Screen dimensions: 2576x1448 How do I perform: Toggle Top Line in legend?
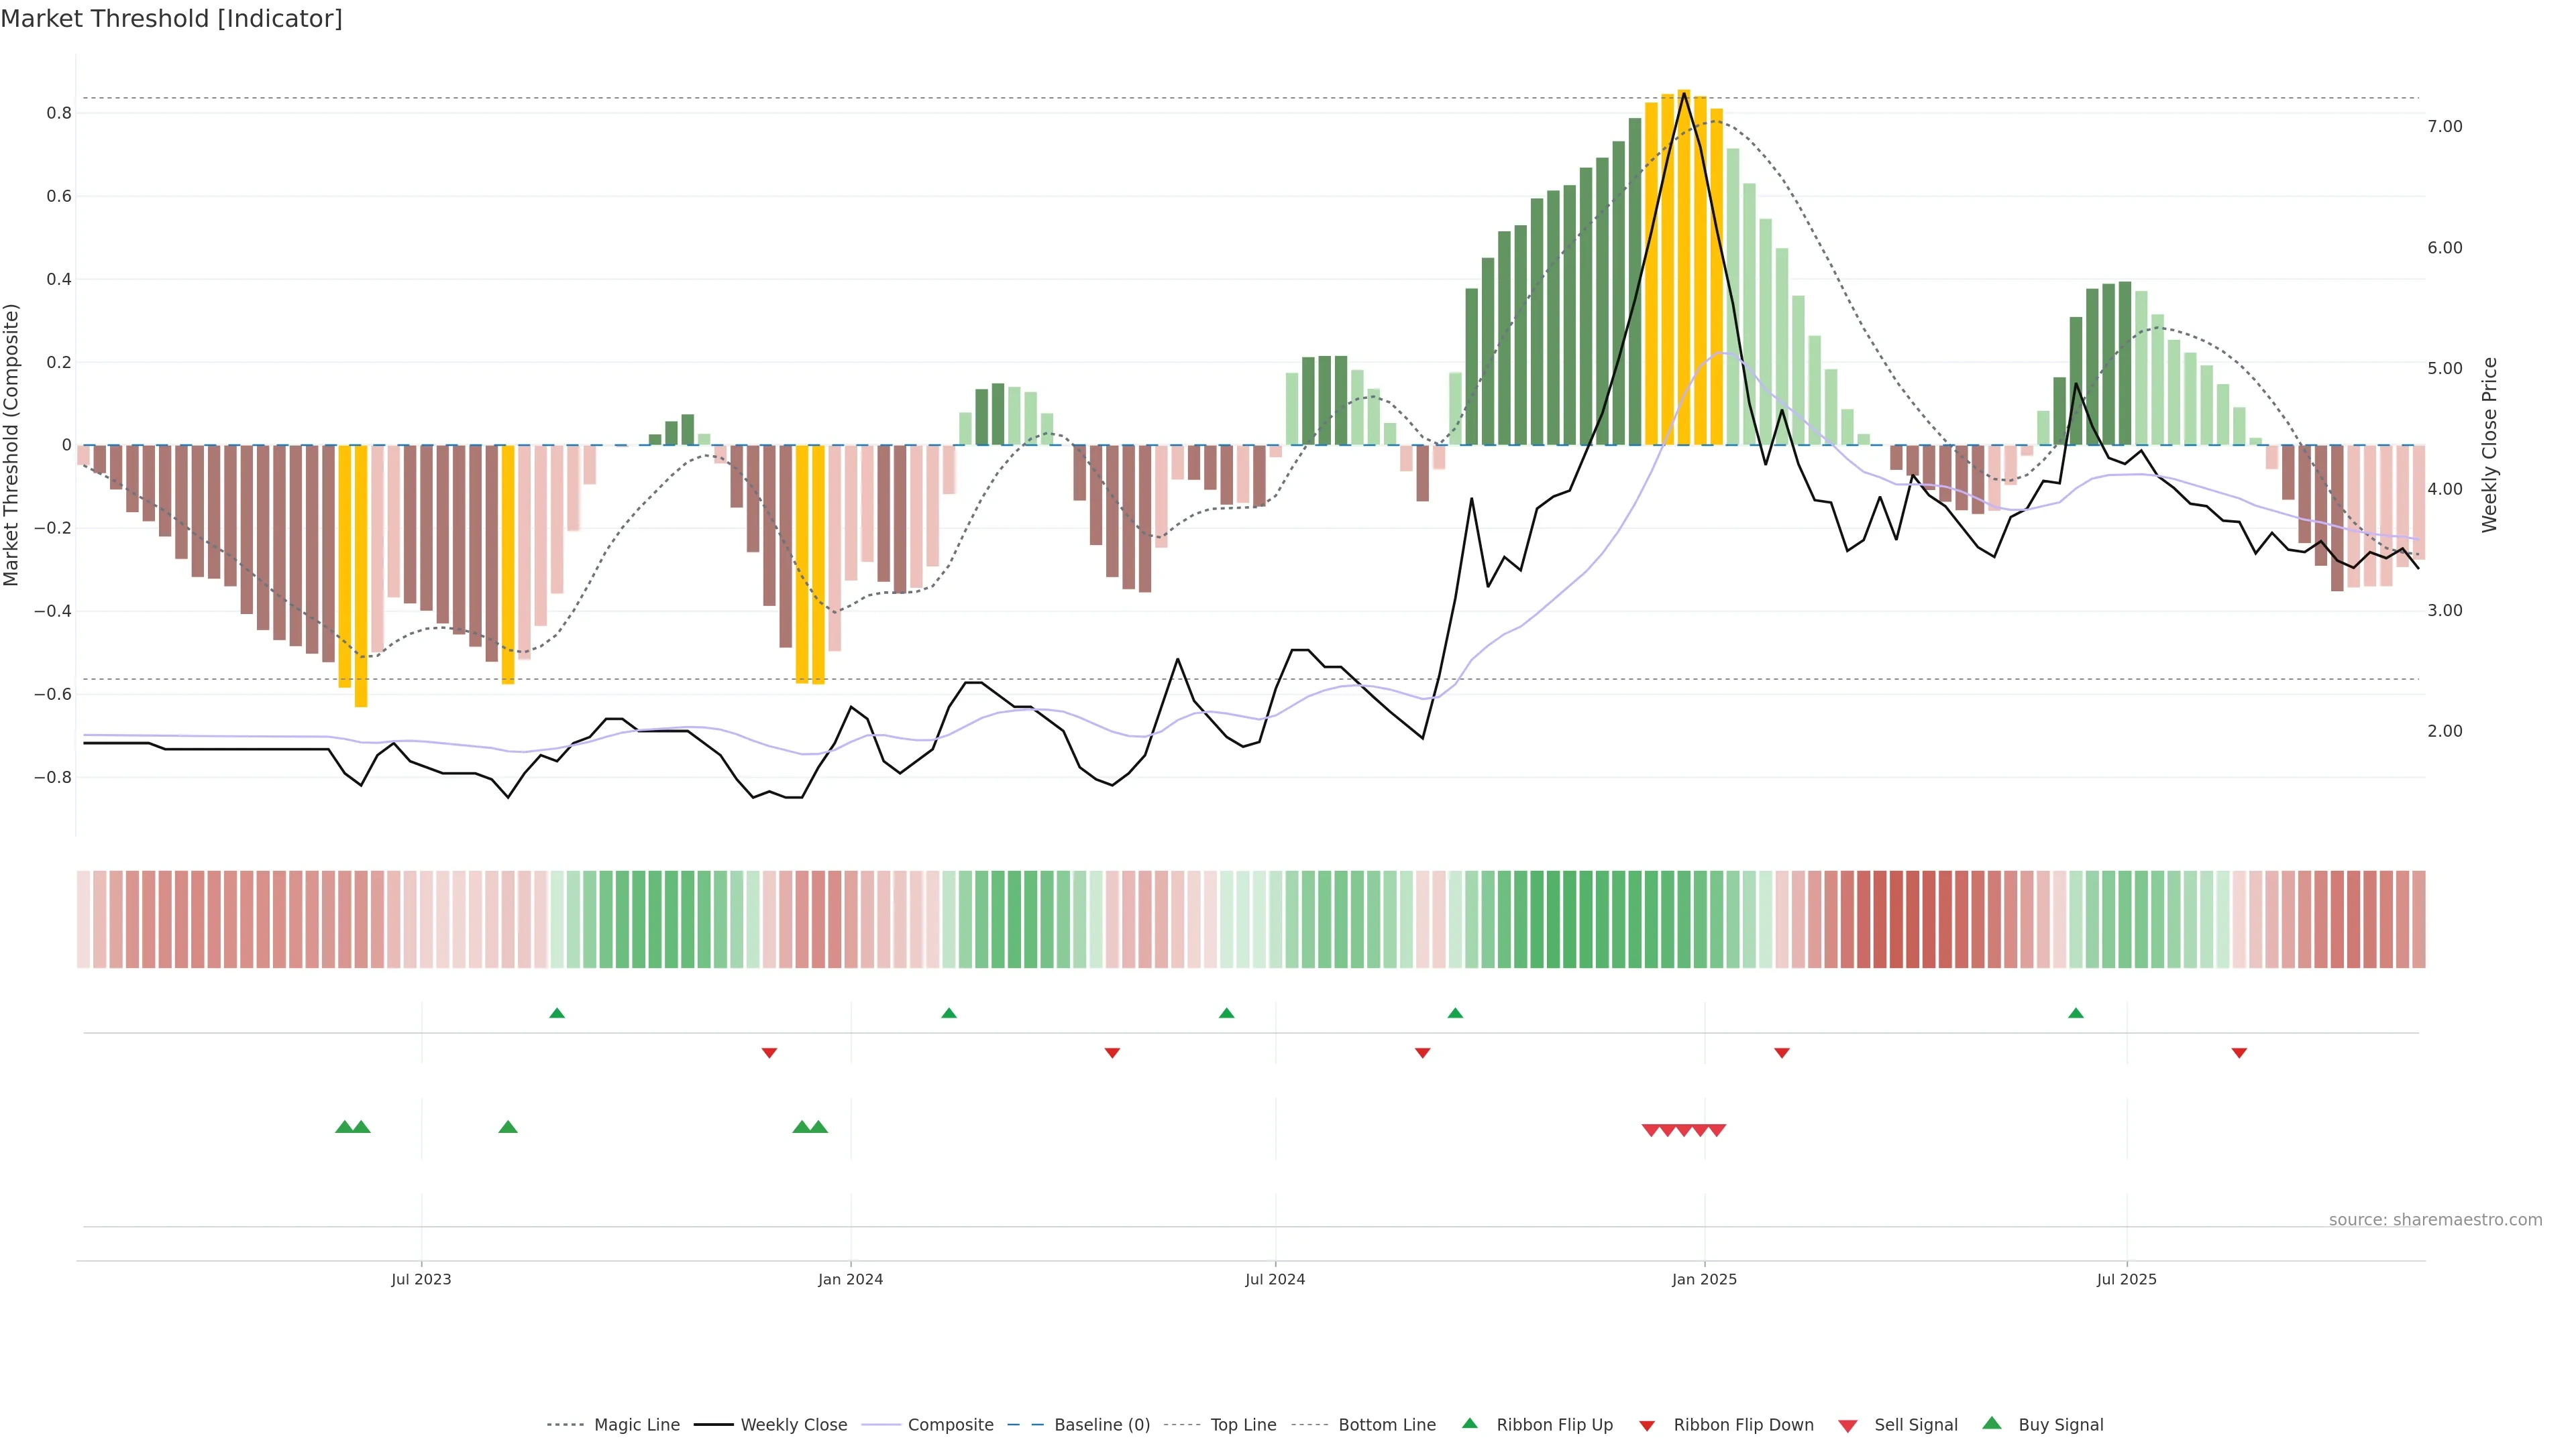click(1243, 1425)
